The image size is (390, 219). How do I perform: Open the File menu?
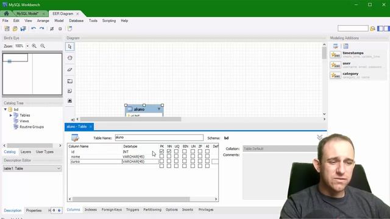[x=5, y=21]
